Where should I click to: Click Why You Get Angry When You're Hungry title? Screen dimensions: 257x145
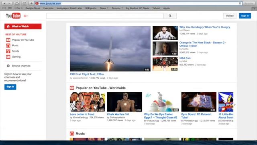coord(204,27)
